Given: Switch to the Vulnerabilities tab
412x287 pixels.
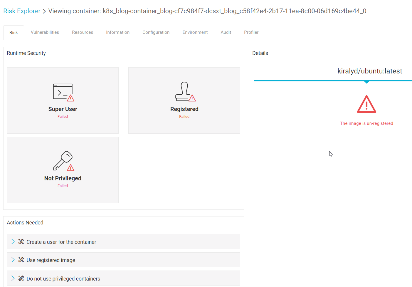Looking at the screenshot, I should [x=45, y=32].
